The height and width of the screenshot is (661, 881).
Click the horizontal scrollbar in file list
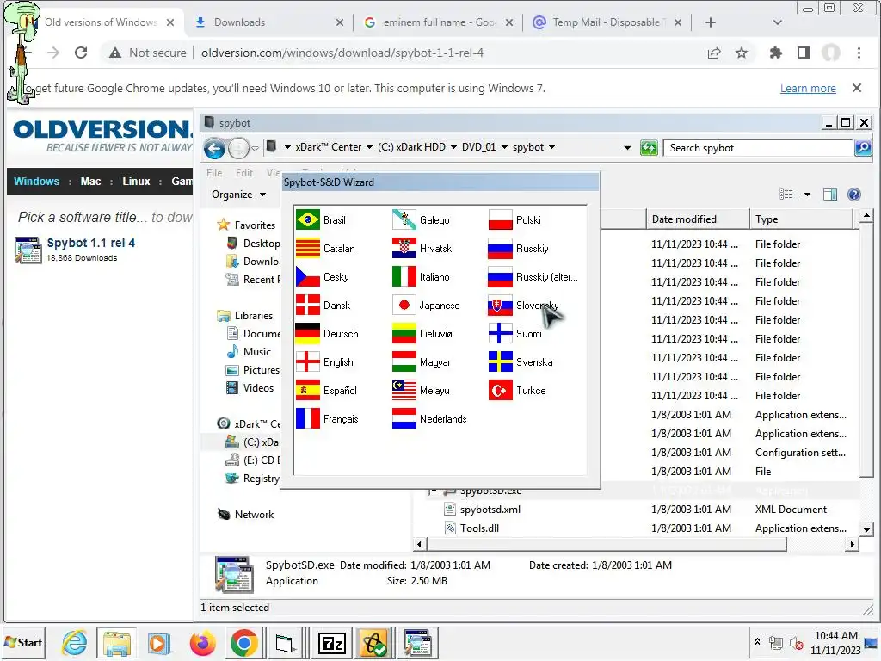click(x=607, y=544)
